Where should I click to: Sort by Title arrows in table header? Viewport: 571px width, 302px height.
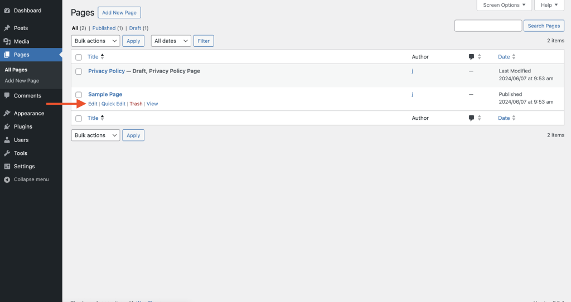103,56
